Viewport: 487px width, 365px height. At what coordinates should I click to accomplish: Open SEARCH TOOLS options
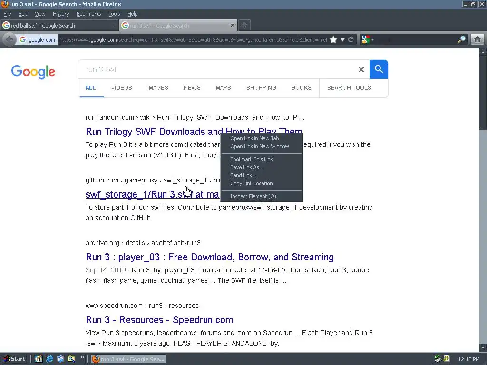click(349, 88)
